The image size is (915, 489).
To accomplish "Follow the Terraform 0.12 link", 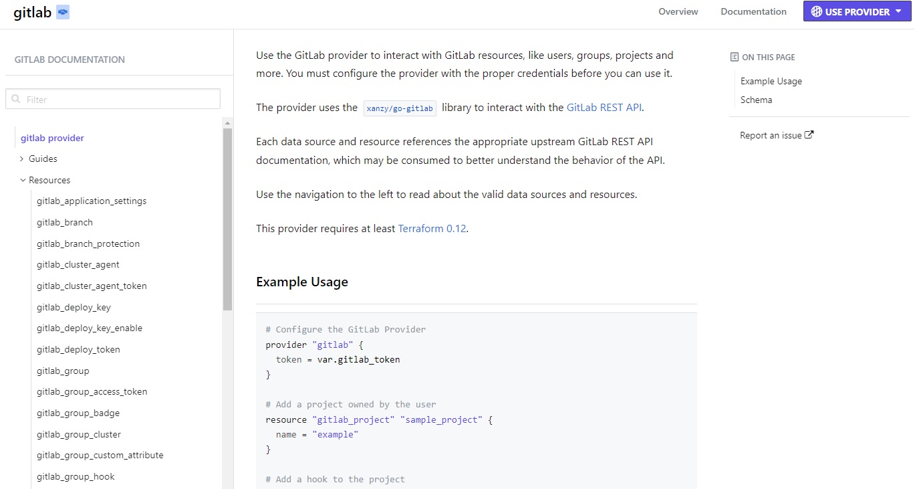I will click(x=432, y=228).
